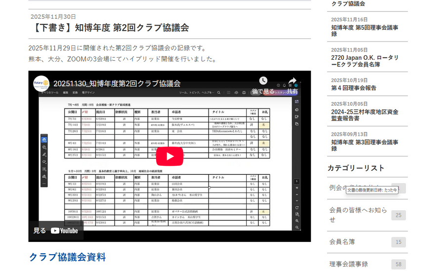Viewport: 424px width, 271px height.
Task: Click the 15 count badge beside 会員名簿
Action: 398,242
